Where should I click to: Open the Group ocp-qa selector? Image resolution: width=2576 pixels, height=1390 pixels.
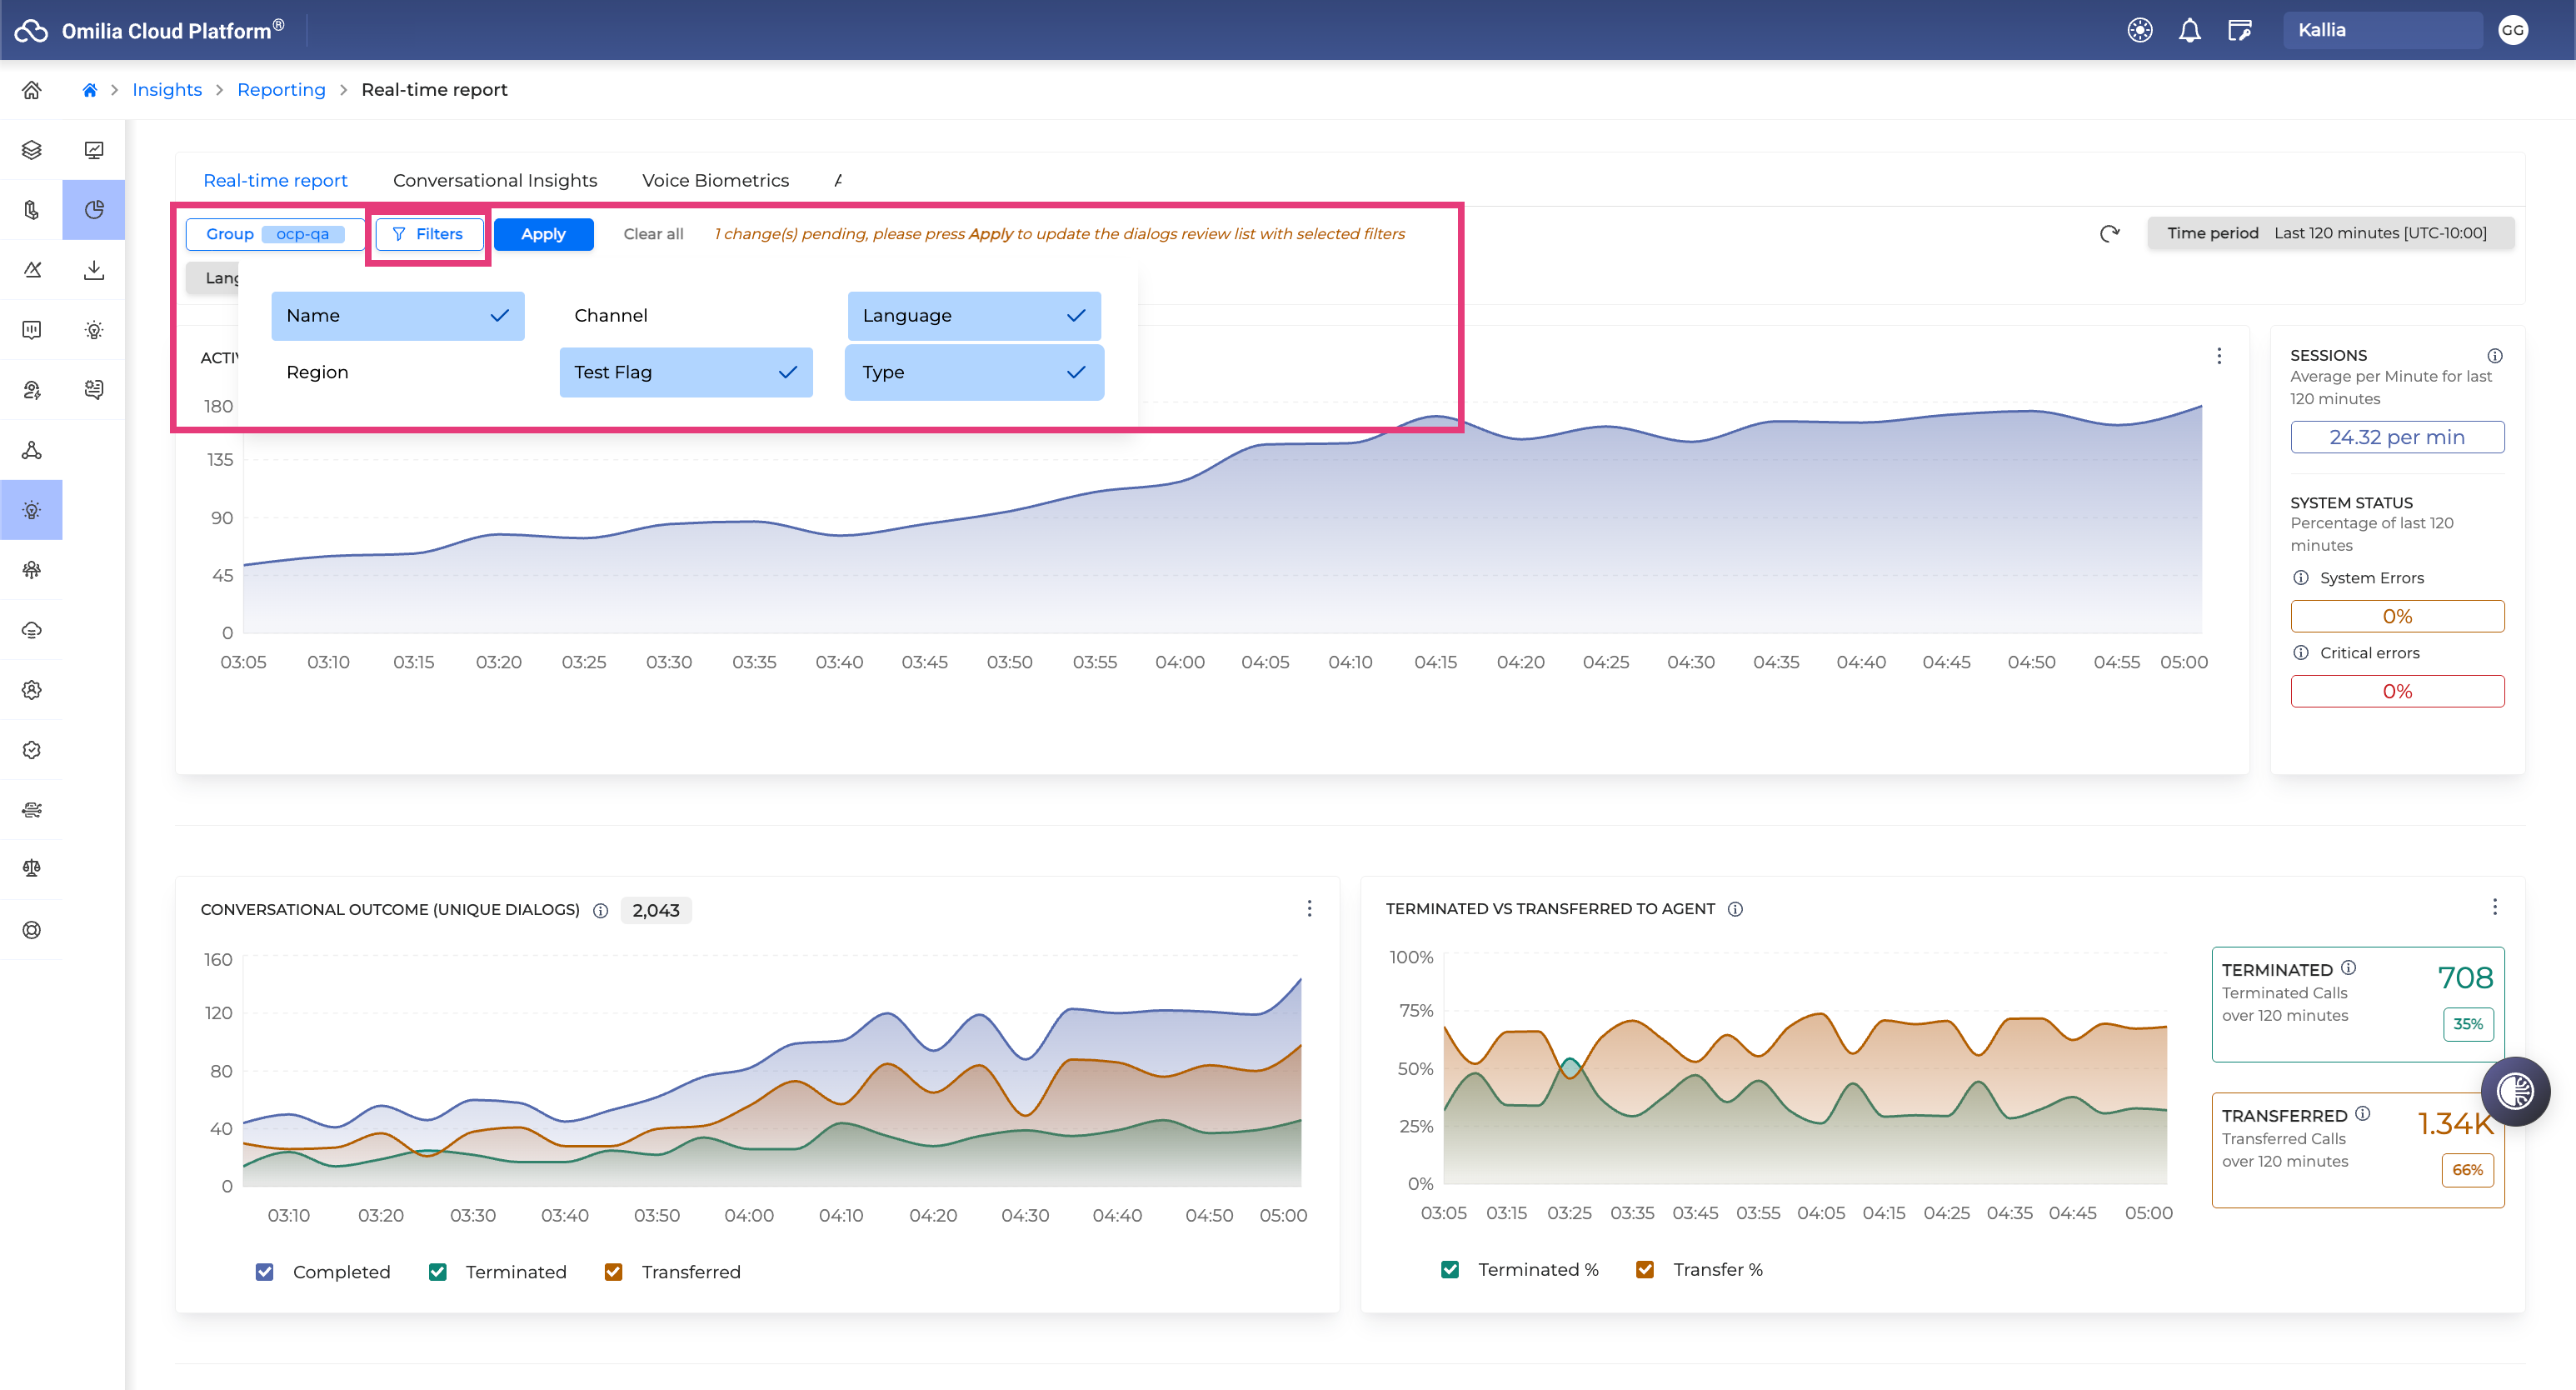pyautogui.click(x=275, y=234)
